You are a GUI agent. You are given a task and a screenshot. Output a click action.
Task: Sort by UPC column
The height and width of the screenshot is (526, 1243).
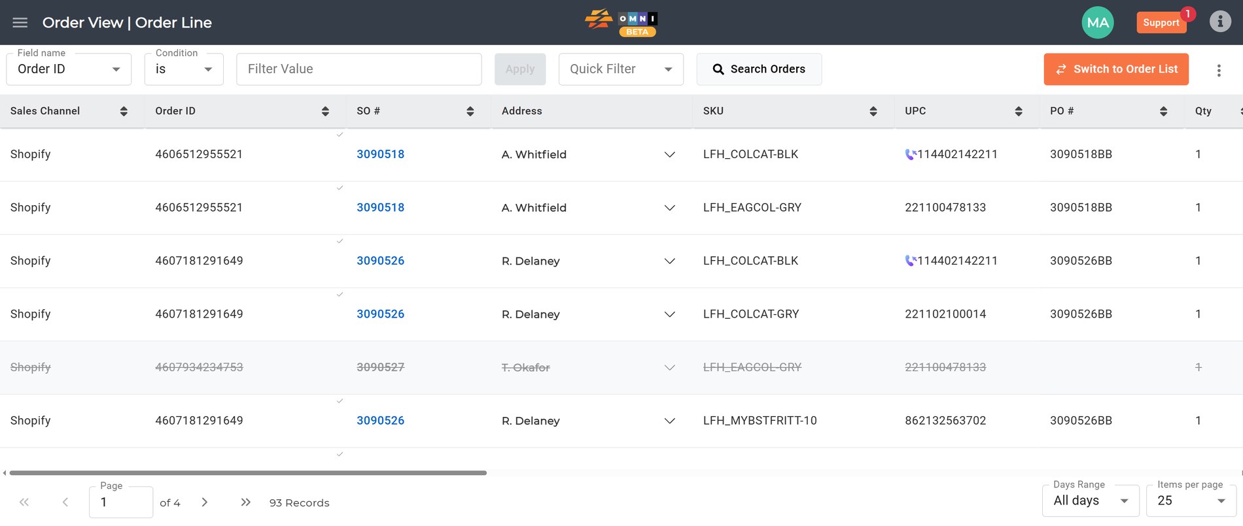(1019, 111)
